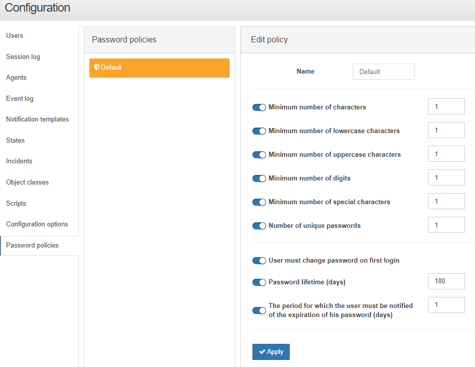Open Configuration options in sidebar
Image resolution: width=475 pixels, height=367 pixels.
(37, 224)
